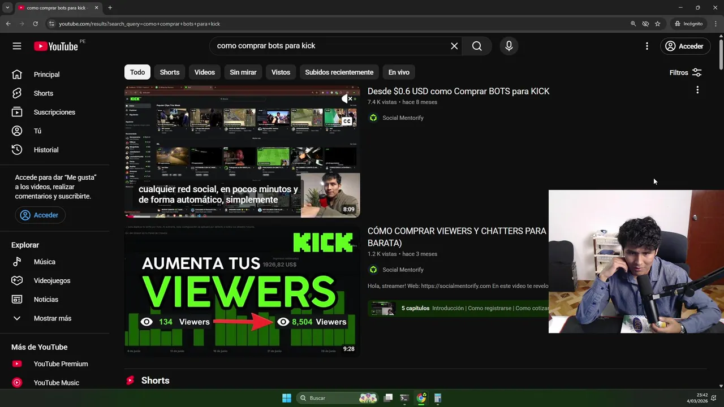Expand Mostrar más in the sidebar
This screenshot has height=407, width=724.
pyautogui.click(x=54, y=318)
